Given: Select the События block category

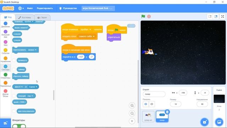Looking at the screenshot, I should click(x=6, y=51).
